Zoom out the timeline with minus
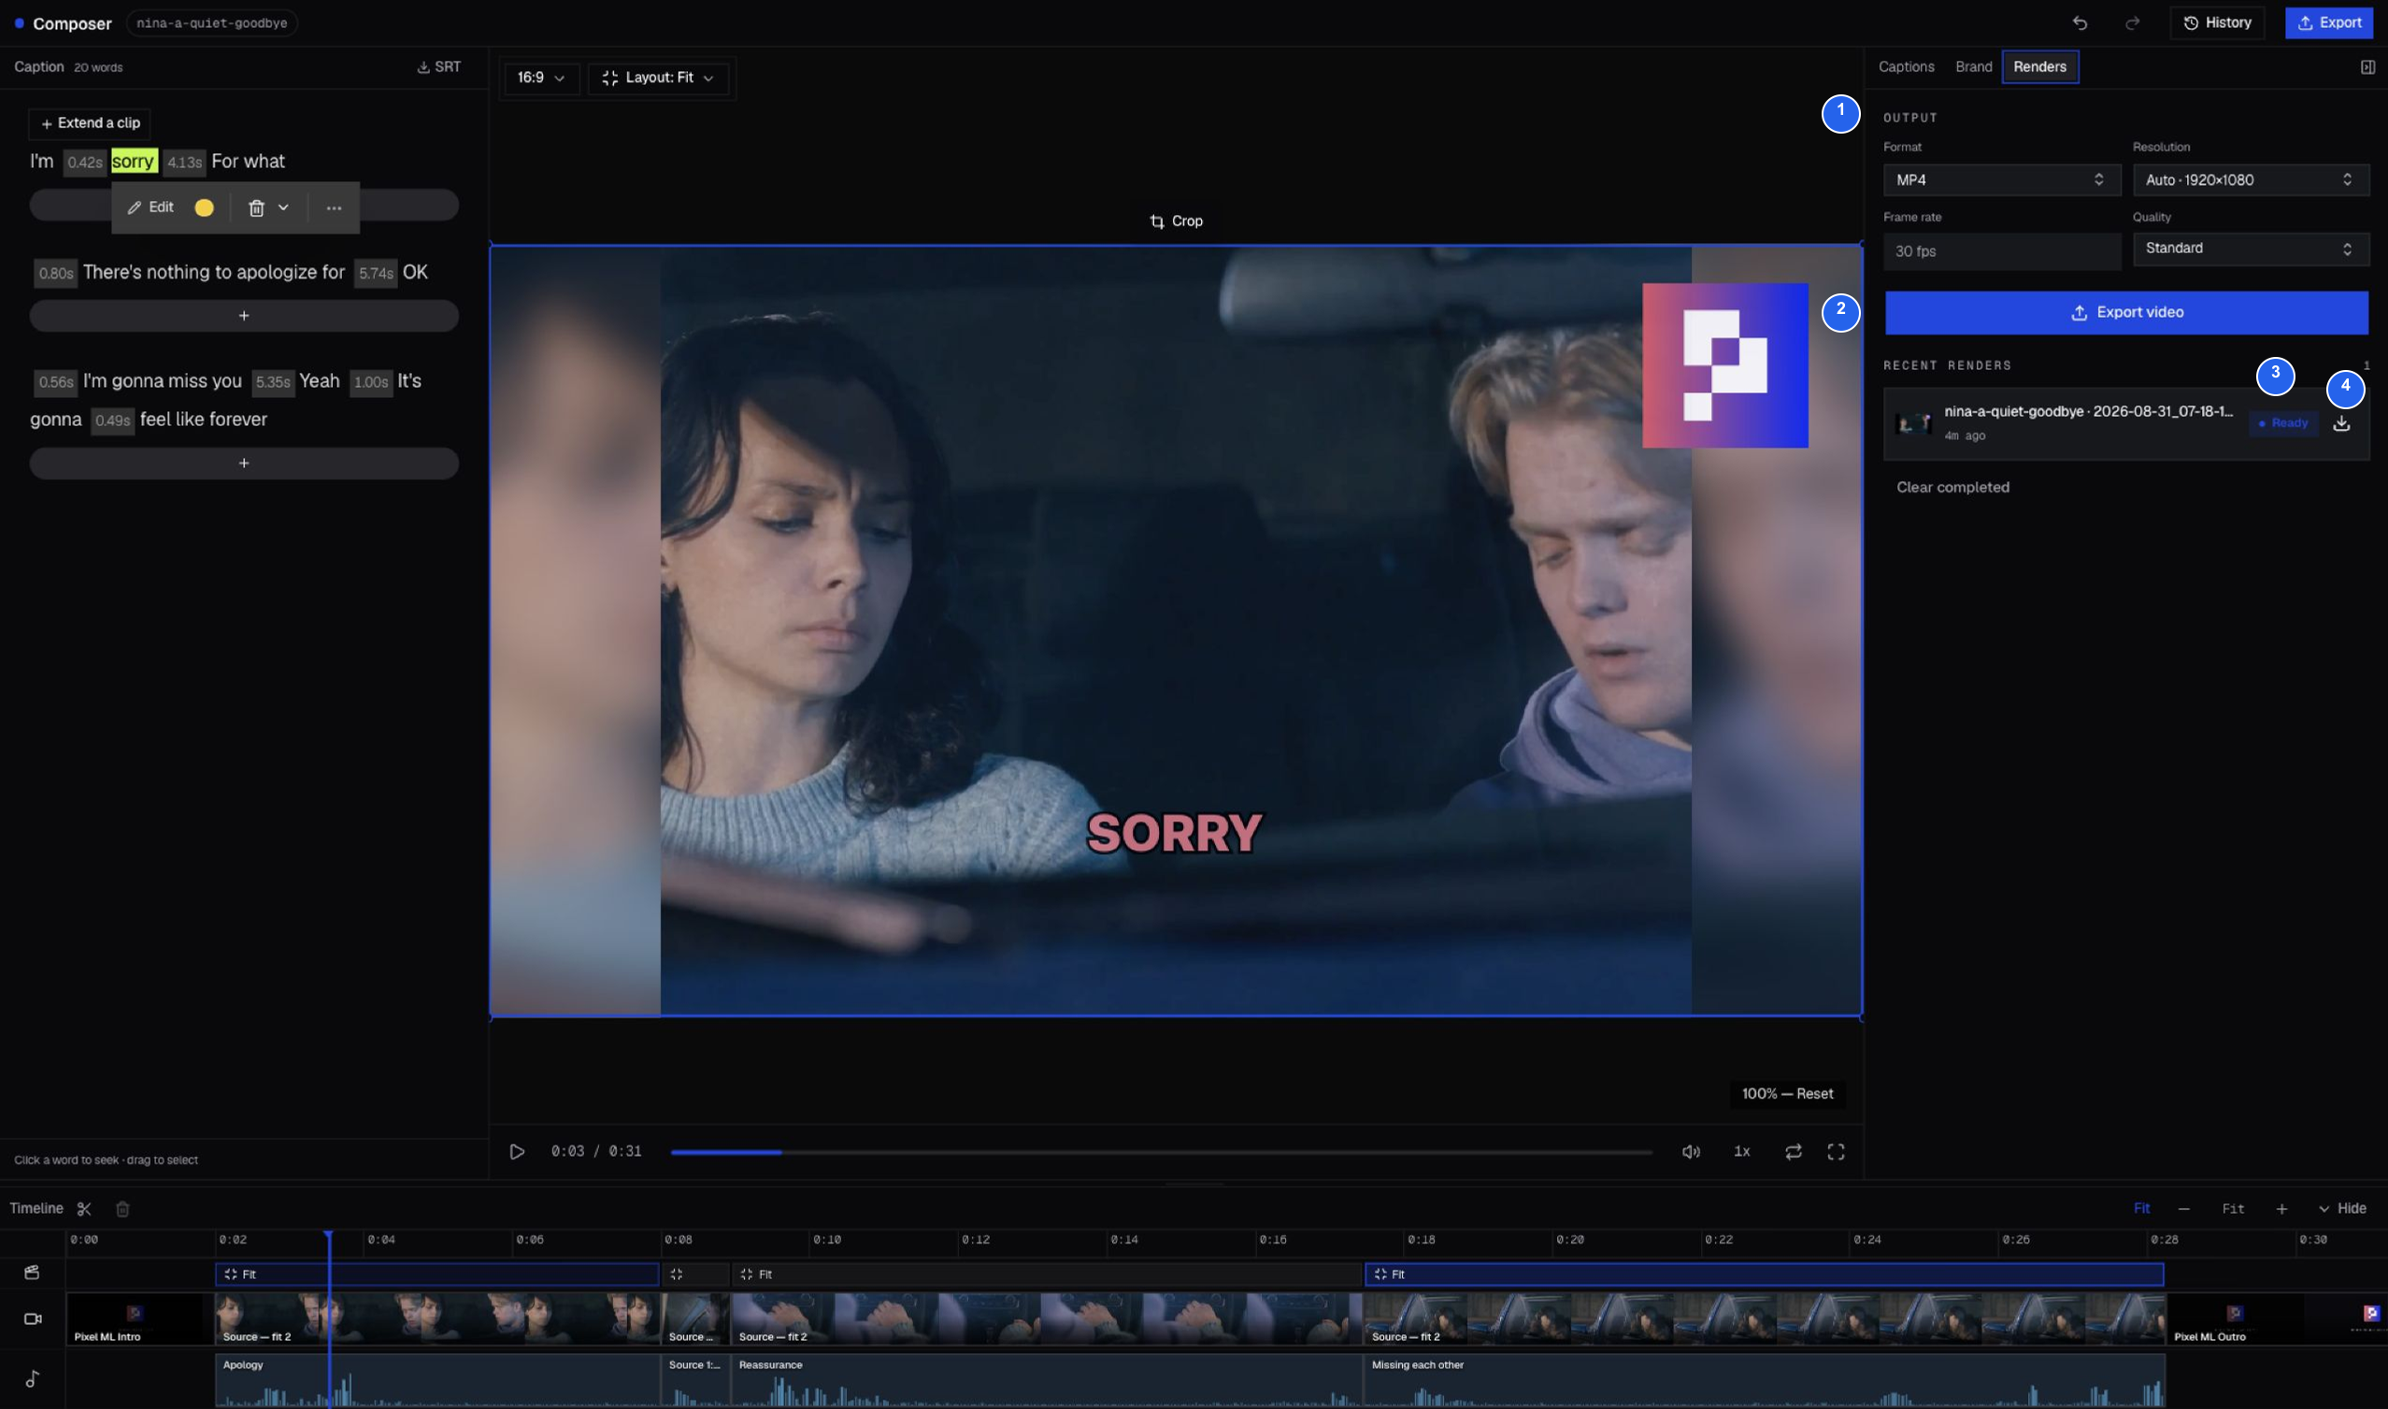 [2183, 1209]
